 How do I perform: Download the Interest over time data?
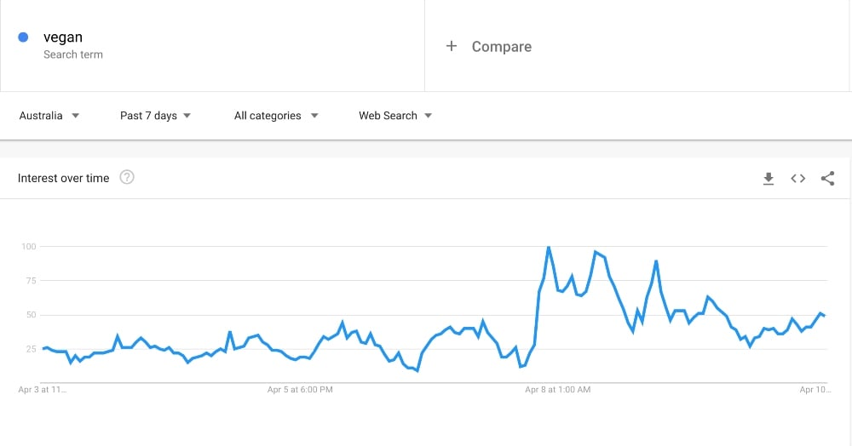pyautogui.click(x=769, y=179)
